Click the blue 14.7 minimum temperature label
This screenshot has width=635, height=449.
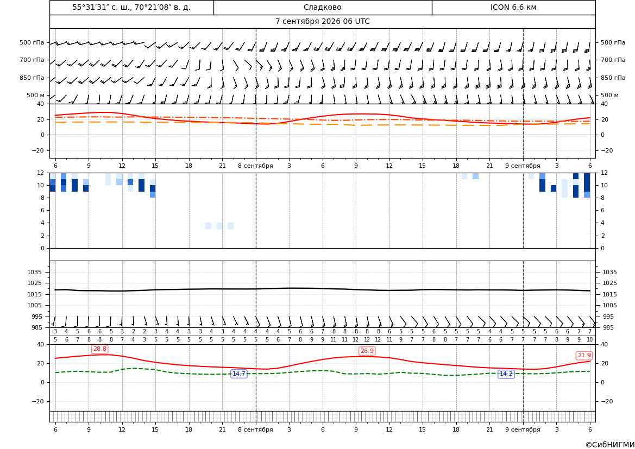(238, 374)
